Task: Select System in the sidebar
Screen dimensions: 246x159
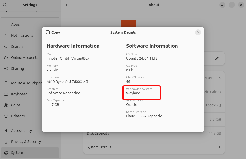Action: tap(30, 153)
